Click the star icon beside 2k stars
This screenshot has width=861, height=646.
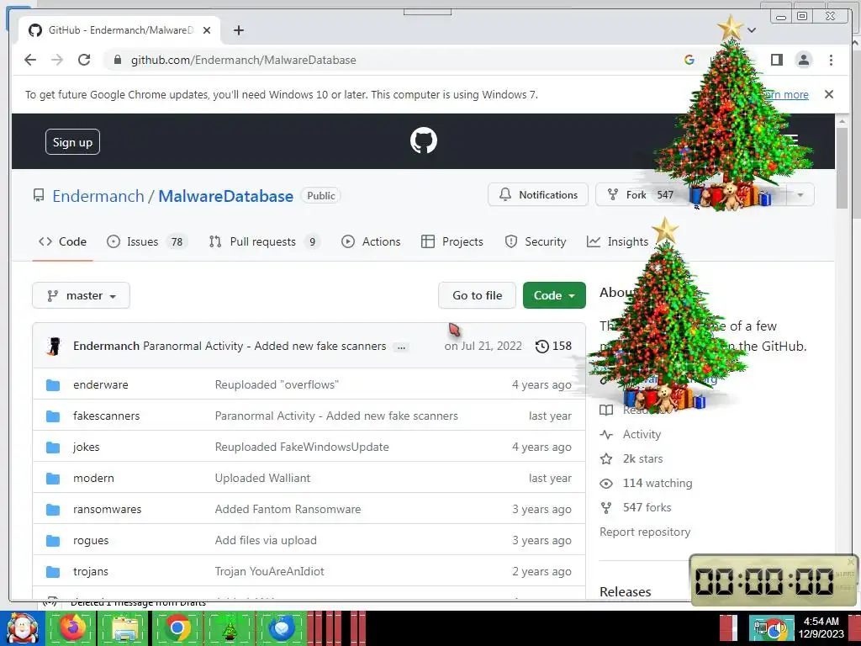[x=606, y=459]
